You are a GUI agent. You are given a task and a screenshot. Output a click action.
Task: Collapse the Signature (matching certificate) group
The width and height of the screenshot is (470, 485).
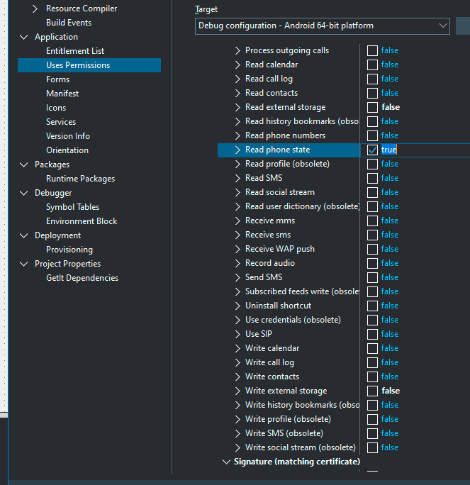tap(226, 462)
